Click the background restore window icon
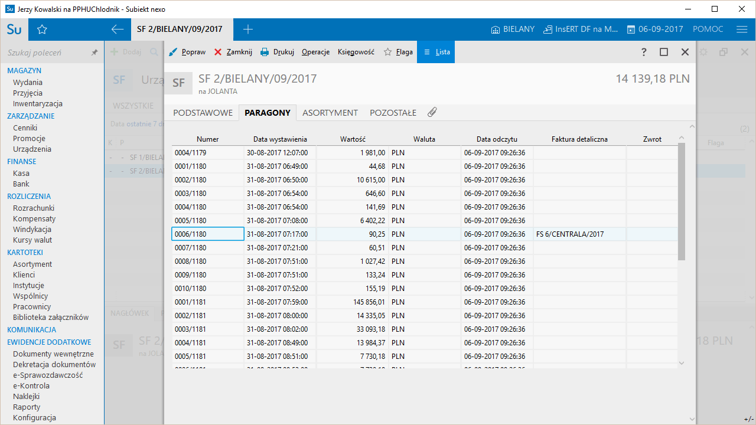 (724, 52)
